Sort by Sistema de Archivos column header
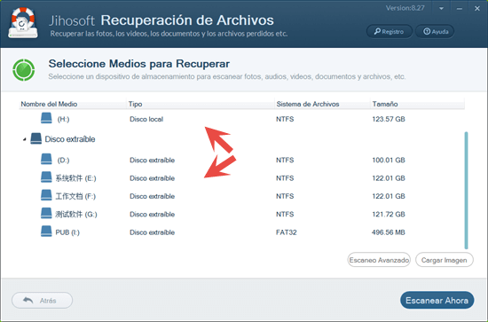Screen dimensions: 488x322 [x=322, y=104]
